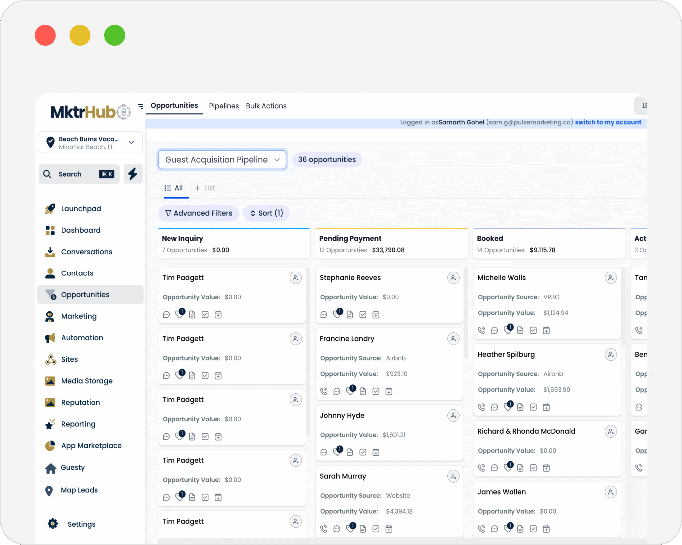
Task: Click 36 opportunities badge
Action: click(327, 160)
